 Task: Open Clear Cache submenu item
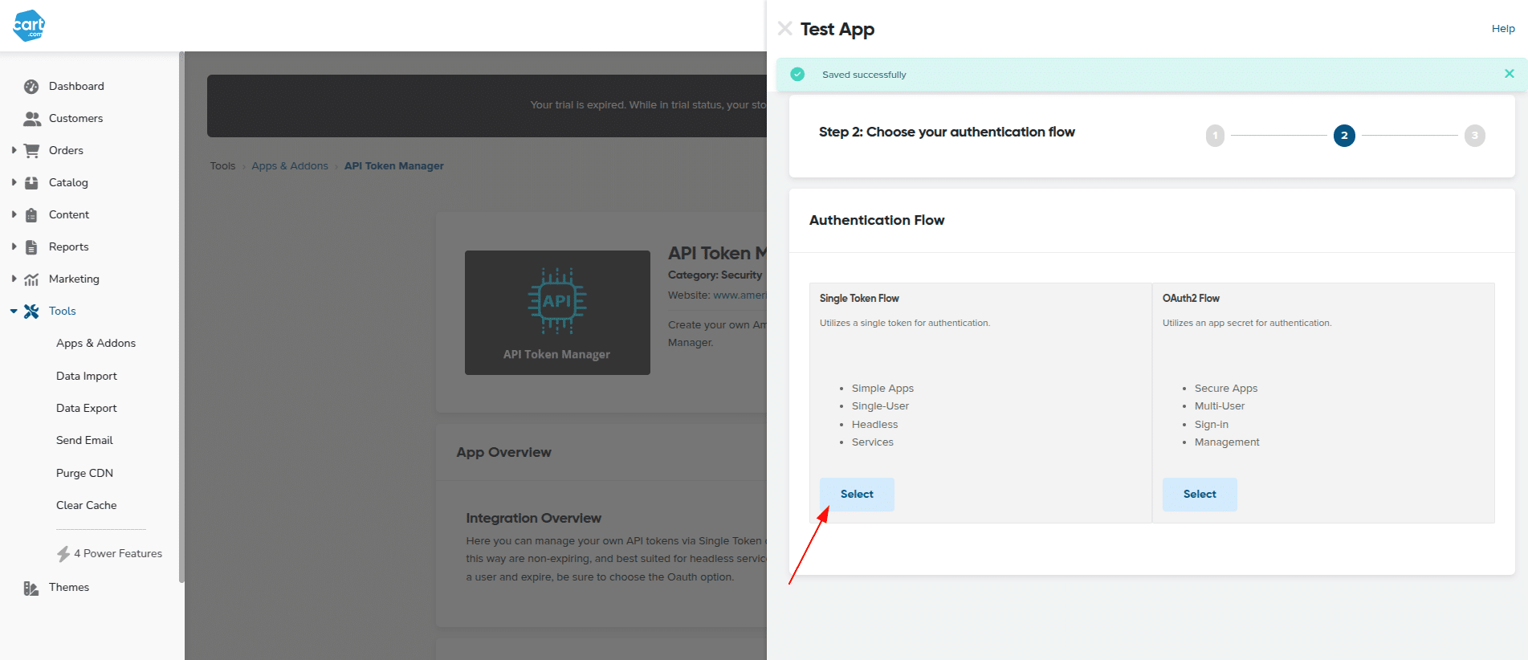[x=86, y=505]
